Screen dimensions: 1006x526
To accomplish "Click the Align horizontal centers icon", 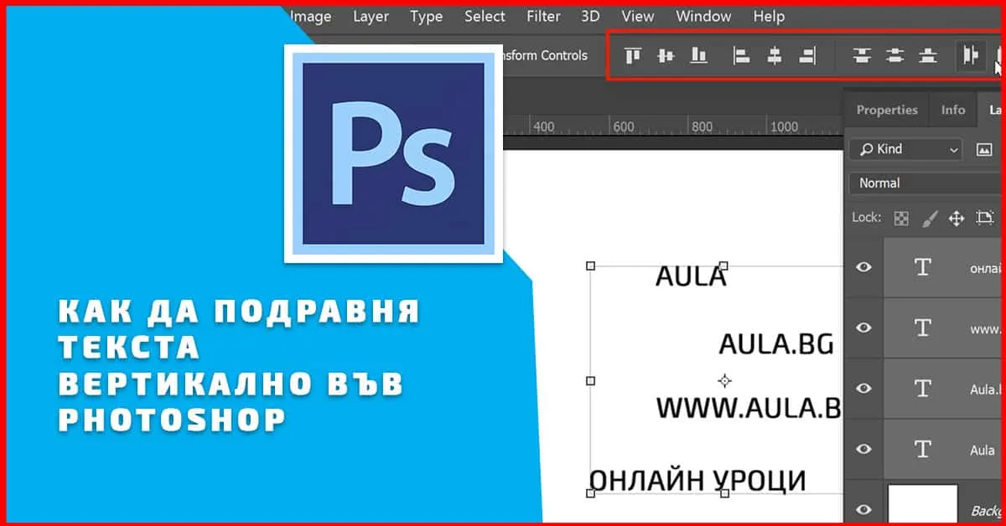I will click(775, 55).
